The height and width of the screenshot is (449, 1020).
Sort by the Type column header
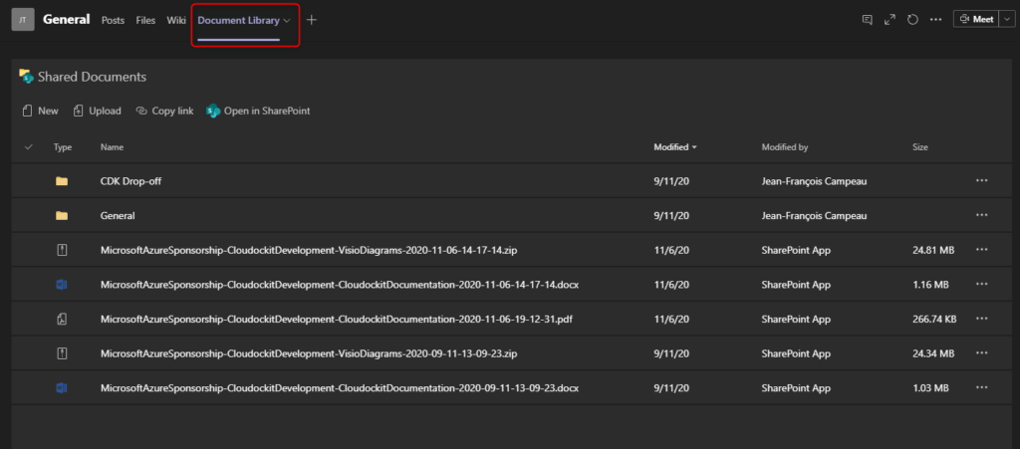point(63,147)
